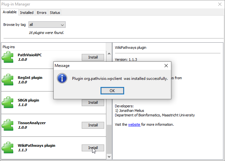Install the SBGN plugin
Image resolution: width=225 pixels, height=161 pixels.
point(93,102)
